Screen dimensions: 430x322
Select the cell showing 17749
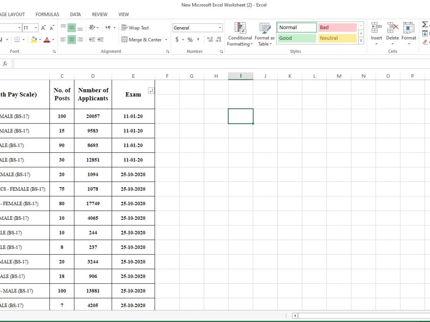[93, 204]
